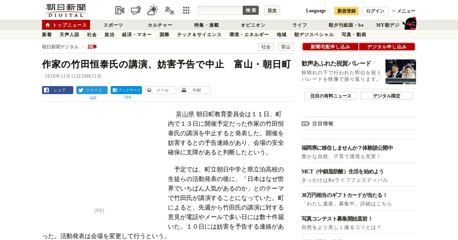This screenshot has width=458, height=240.
Task: Select 社会 in sub navigation
Action: click(92, 34)
